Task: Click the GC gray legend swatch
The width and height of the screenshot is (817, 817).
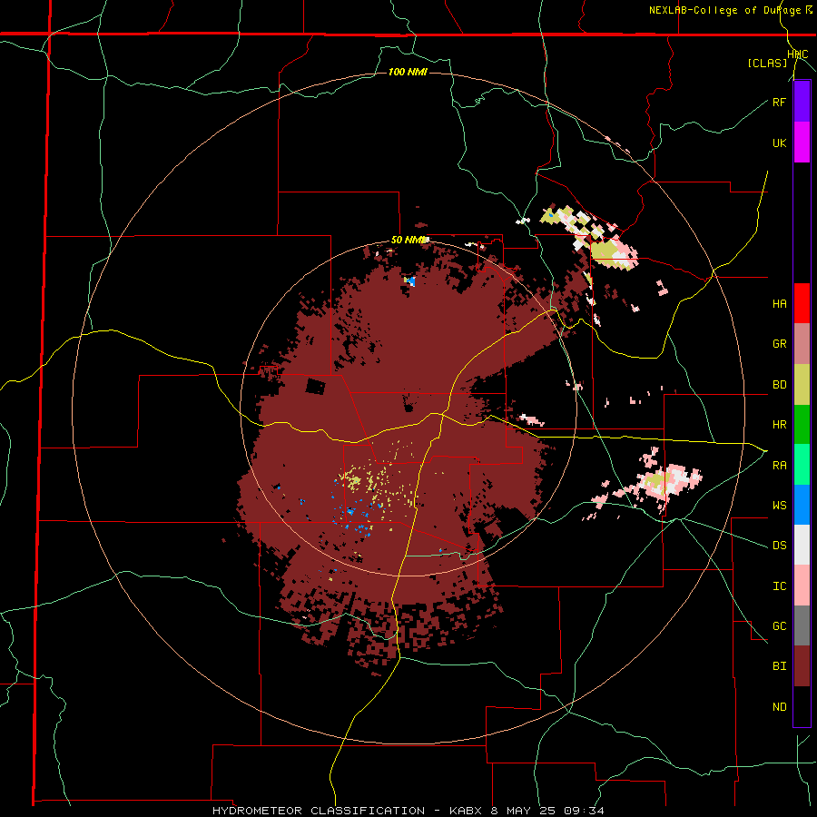Action: pyautogui.click(x=802, y=625)
